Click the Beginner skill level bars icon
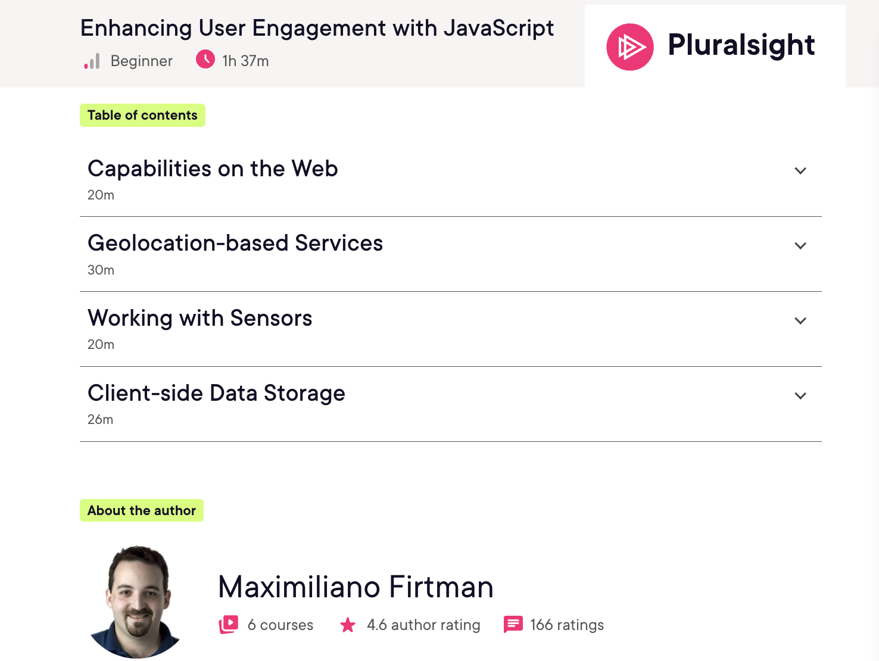The image size is (879, 661). 92,61
